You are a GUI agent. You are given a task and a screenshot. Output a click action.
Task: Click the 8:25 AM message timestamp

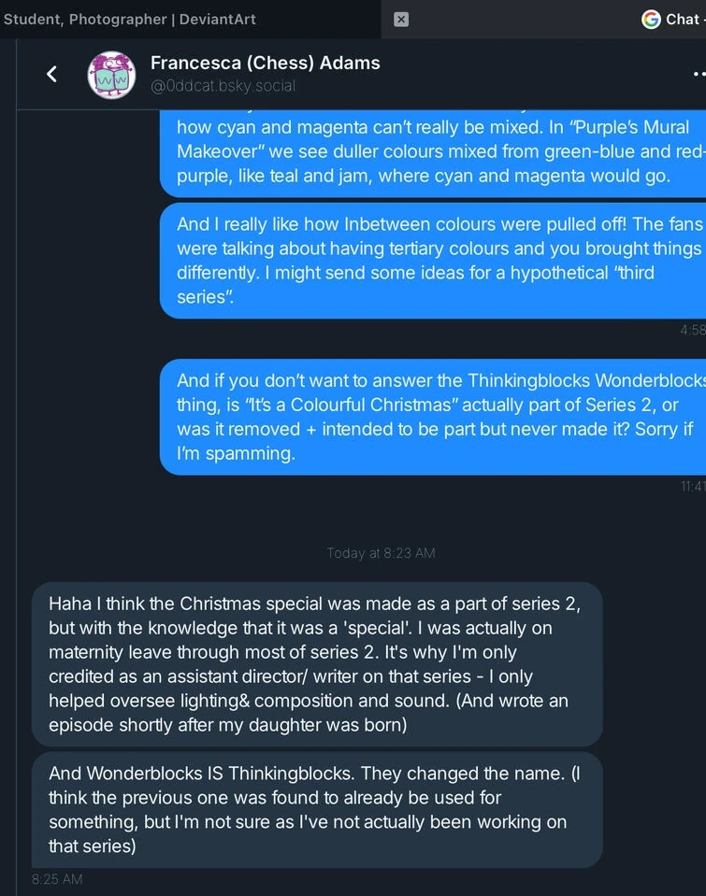click(57, 879)
